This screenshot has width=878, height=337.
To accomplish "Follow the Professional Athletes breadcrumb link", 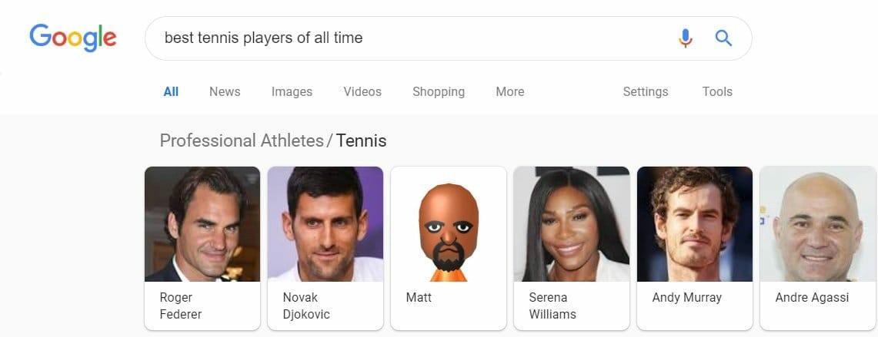I will click(242, 140).
